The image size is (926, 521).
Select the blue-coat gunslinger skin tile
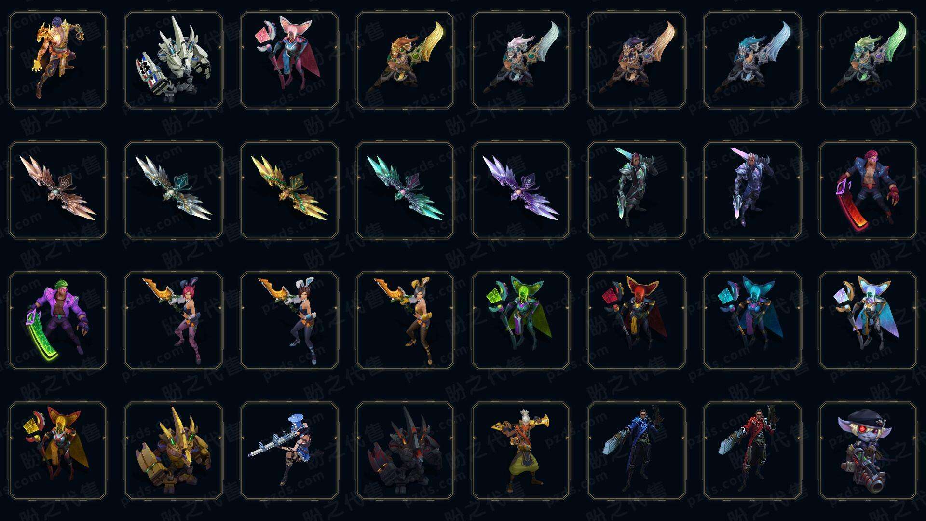637,451
